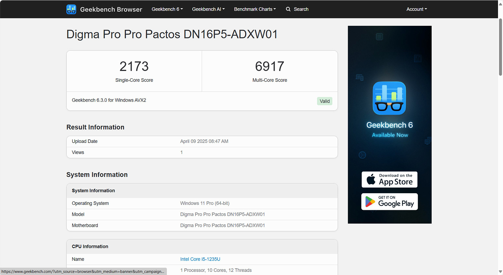The width and height of the screenshot is (503, 275).
Task: Click the Apple logo on App Store badge
Action: pyautogui.click(x=371, y=179)
